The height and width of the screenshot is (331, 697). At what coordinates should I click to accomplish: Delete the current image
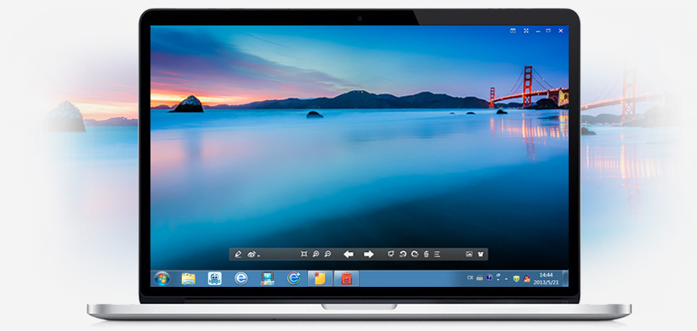pos(427,255)
